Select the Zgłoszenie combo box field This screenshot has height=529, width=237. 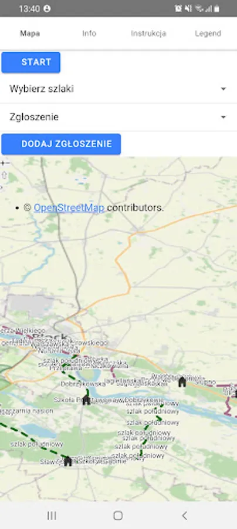118,117
